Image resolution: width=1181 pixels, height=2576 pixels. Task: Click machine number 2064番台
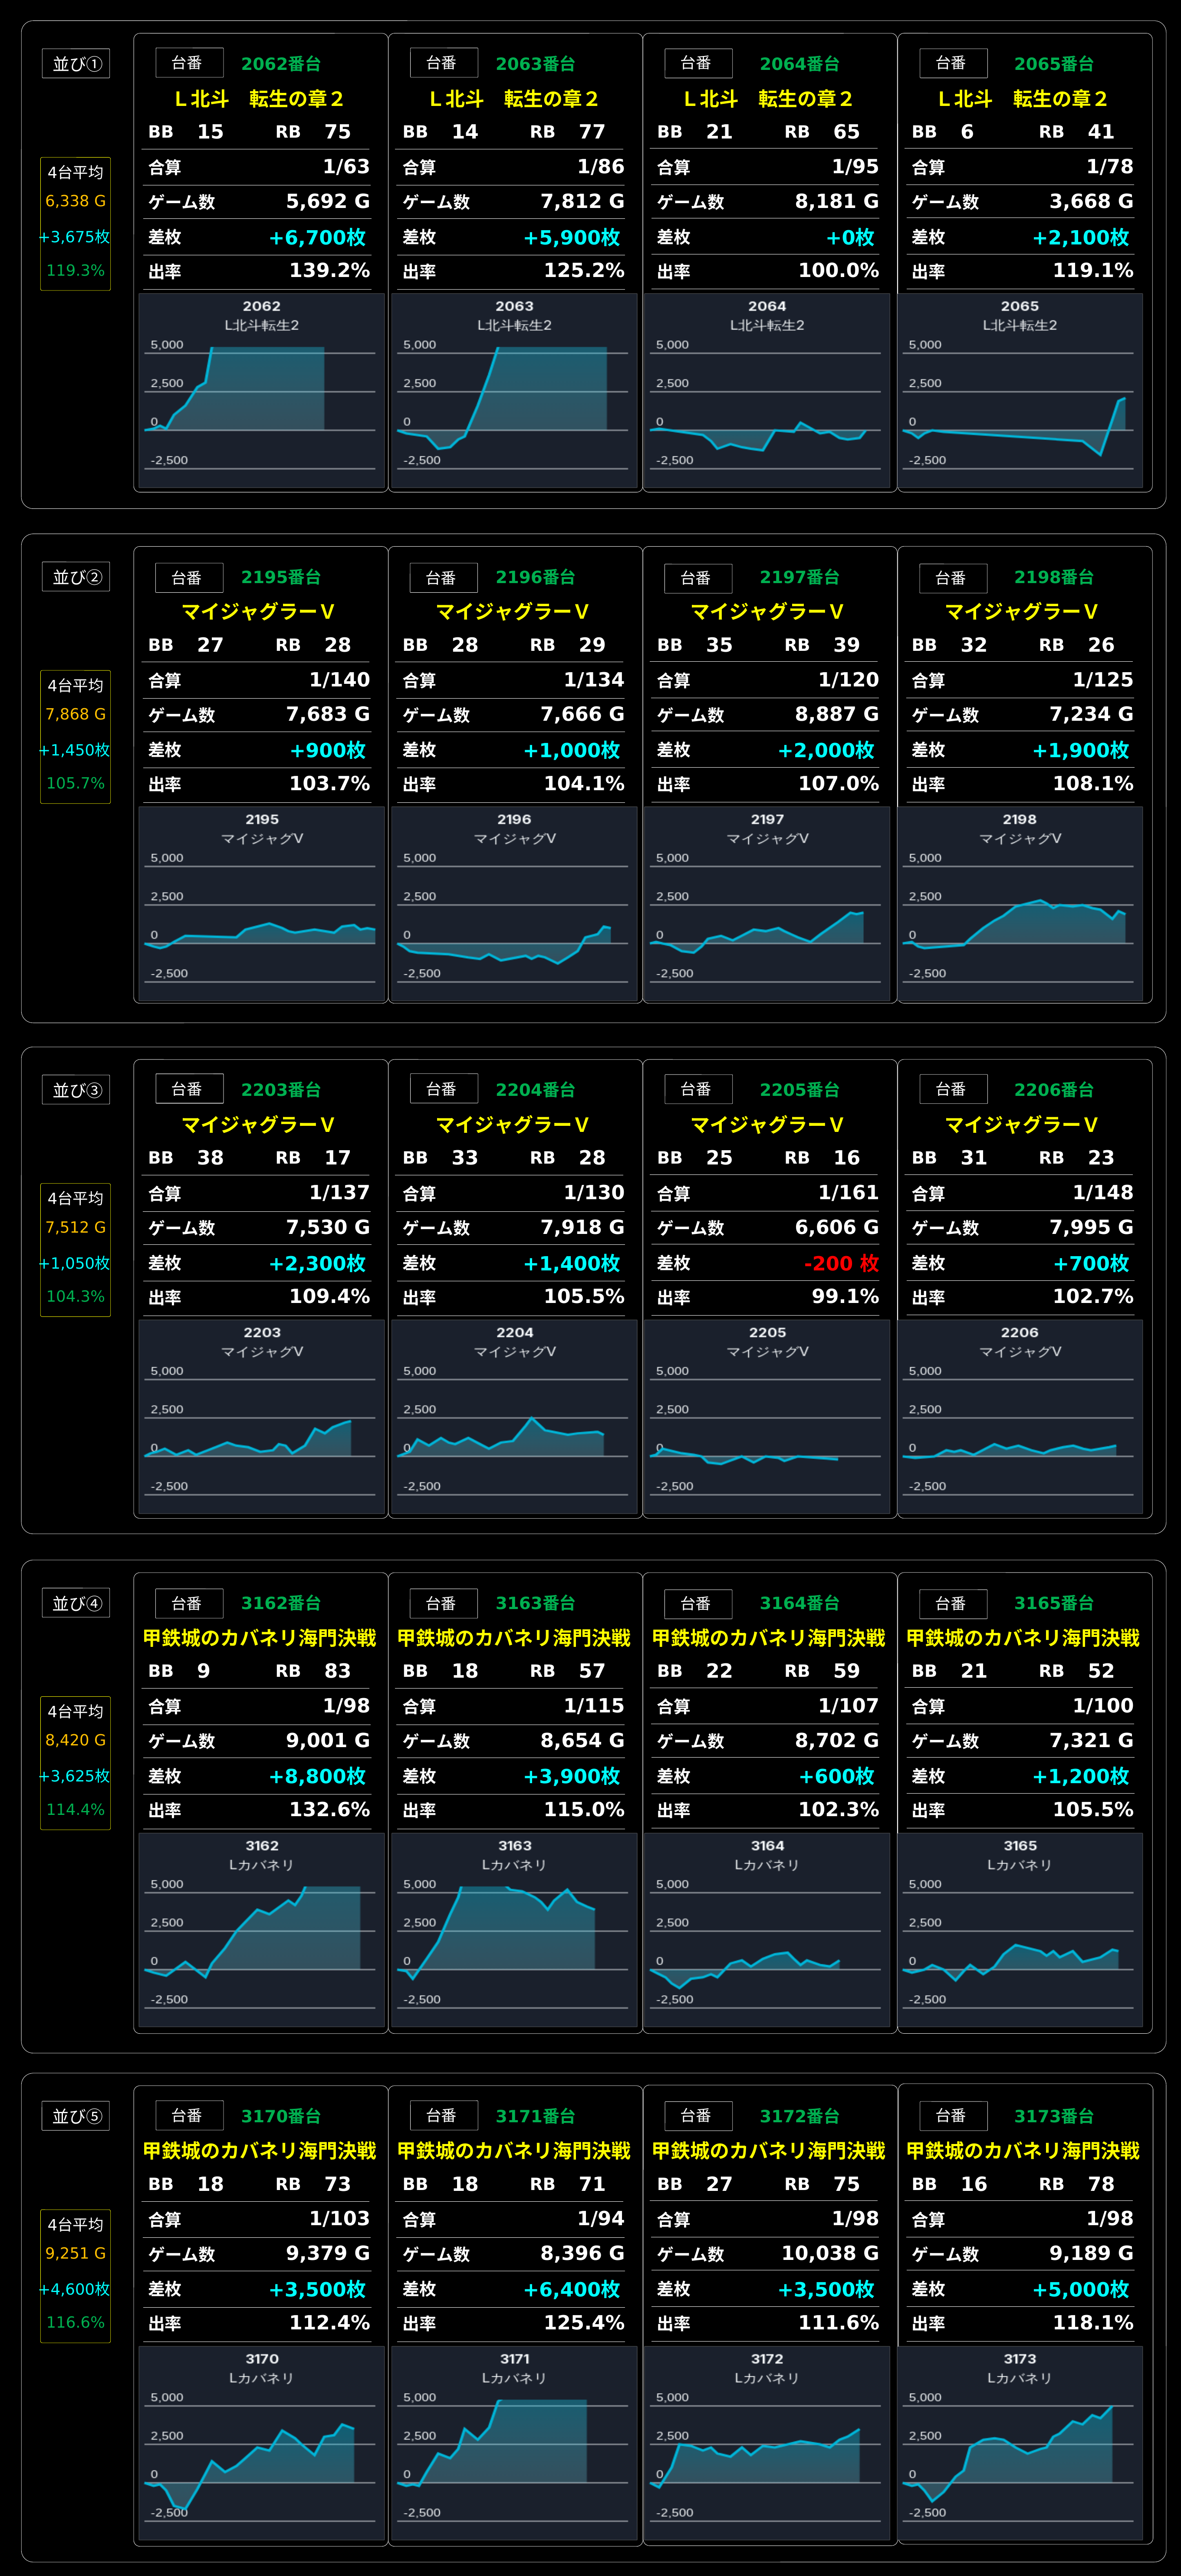coord(799,64)
